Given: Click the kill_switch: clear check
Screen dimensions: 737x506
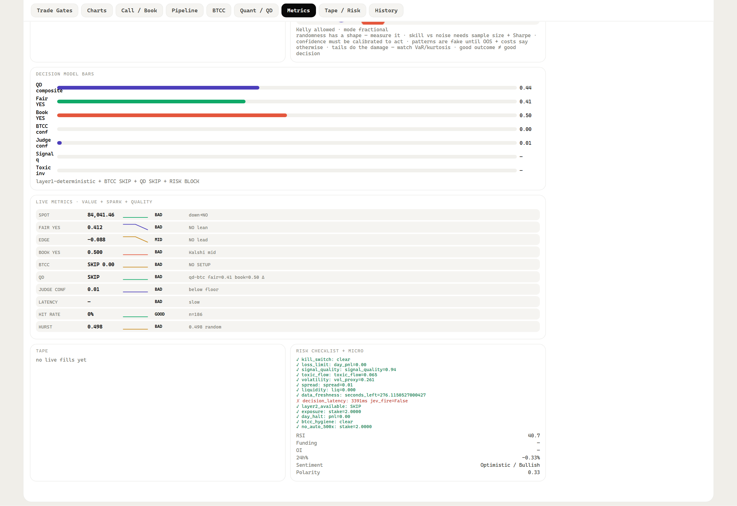Looking at the screenshot, I should click(x=323, y=359).
